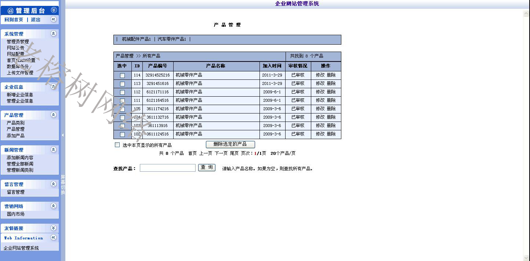Open 网站公告 in the sidebar

click(15, 48)
